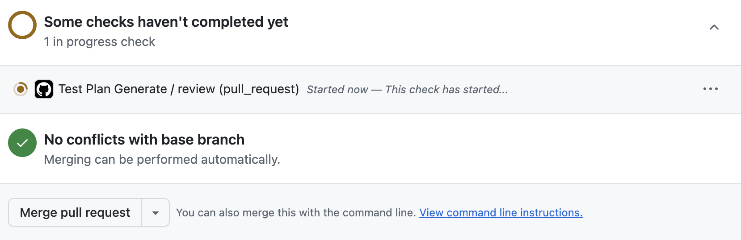Click the in-progress spinner icon beside Test Plan Generate

tap(21, 89)
